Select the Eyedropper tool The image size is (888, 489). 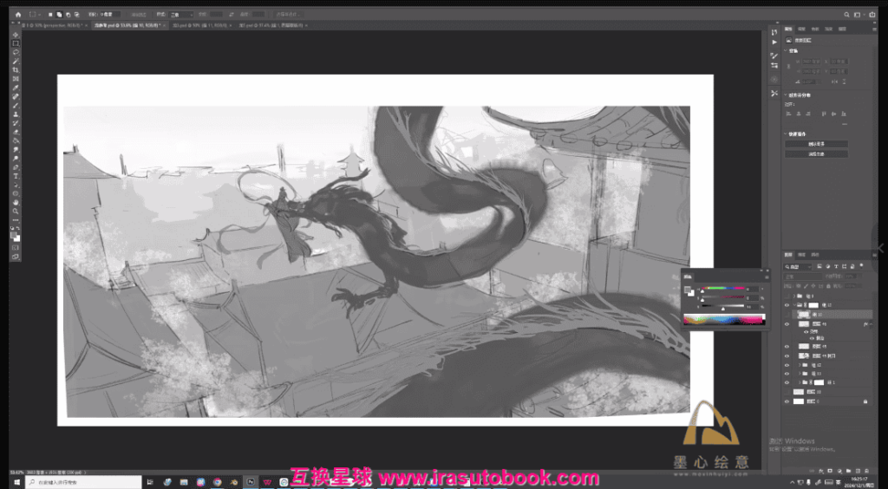click(x=16, y=88)
